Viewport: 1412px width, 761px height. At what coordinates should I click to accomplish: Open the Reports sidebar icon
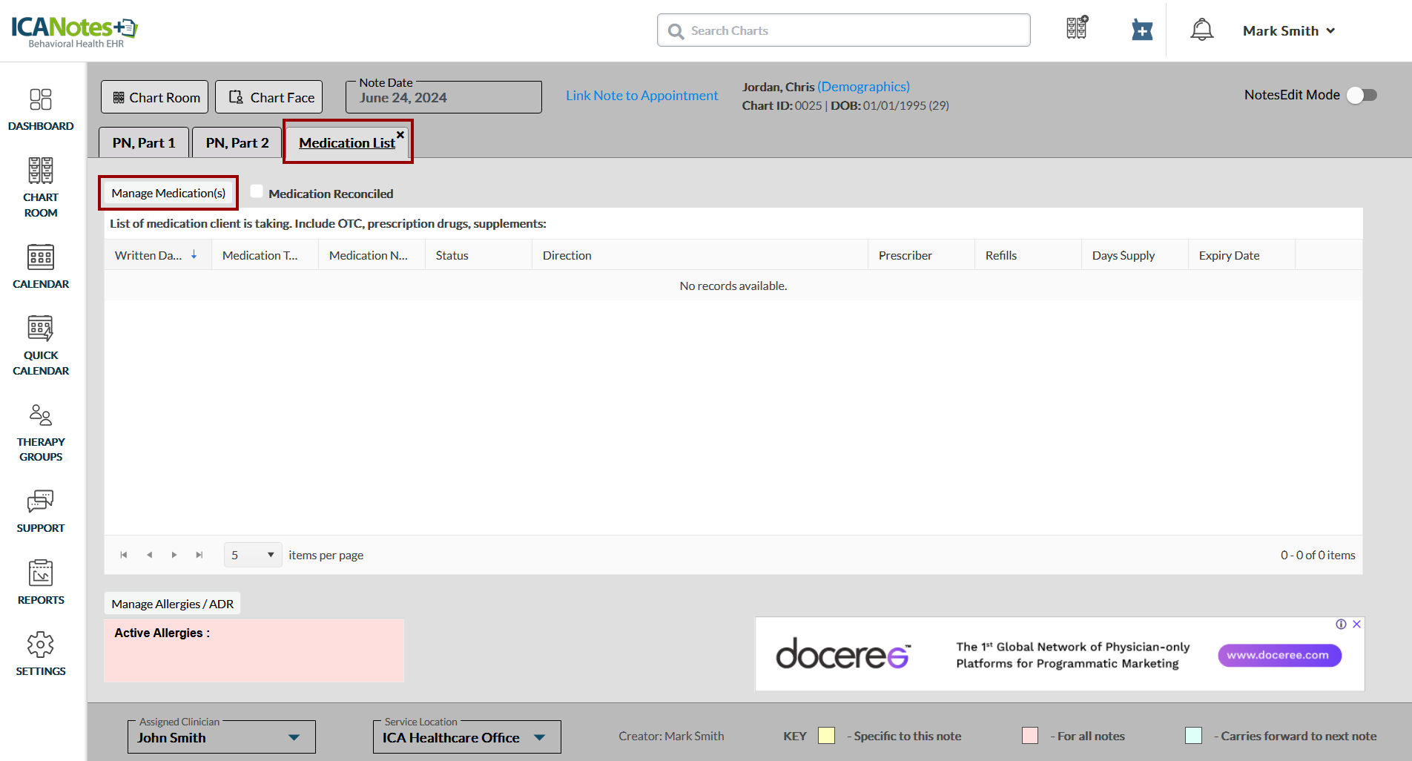point(41,573)
